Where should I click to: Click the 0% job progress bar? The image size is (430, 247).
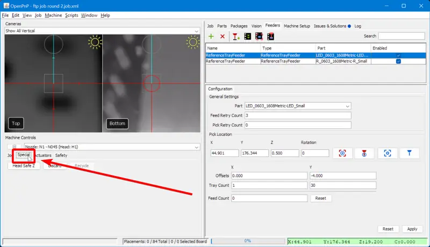247,241
